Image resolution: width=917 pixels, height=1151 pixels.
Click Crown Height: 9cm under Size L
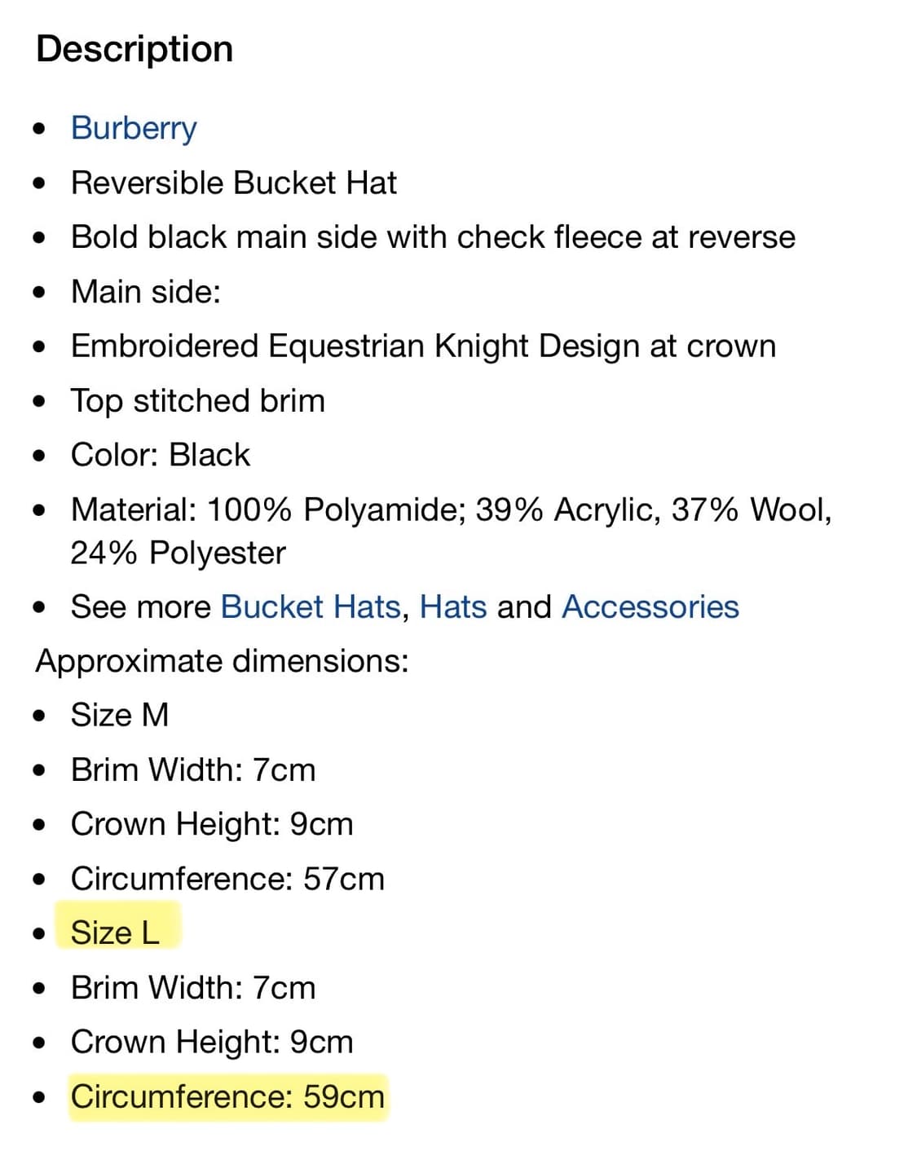tap(212, 1042)
